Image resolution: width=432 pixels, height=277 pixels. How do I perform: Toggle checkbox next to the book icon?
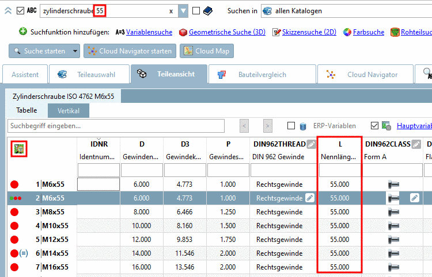pos(196,11)
